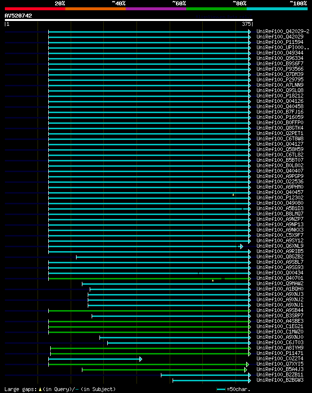Select hit label UniRef100_P11471
The width and height of the screenshot is (312, 393).
(x=280, y=353)
